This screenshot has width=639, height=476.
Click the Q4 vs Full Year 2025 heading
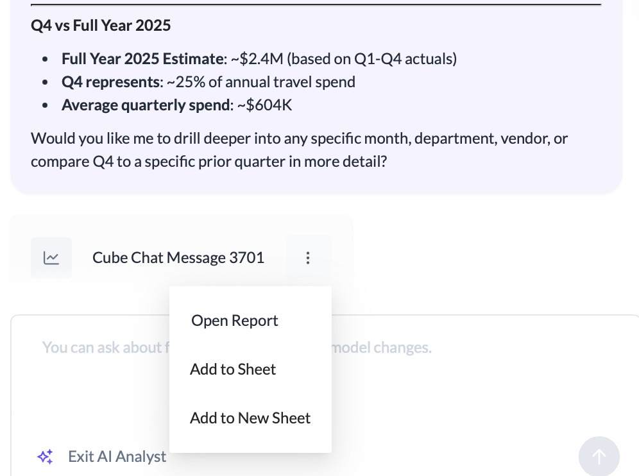point(101,26)
